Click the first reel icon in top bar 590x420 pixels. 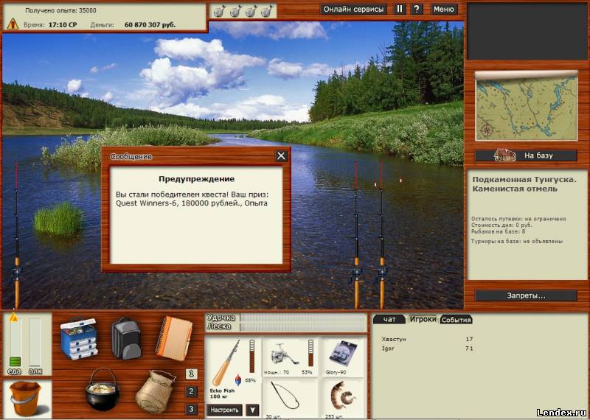click(x=219, y=12)
